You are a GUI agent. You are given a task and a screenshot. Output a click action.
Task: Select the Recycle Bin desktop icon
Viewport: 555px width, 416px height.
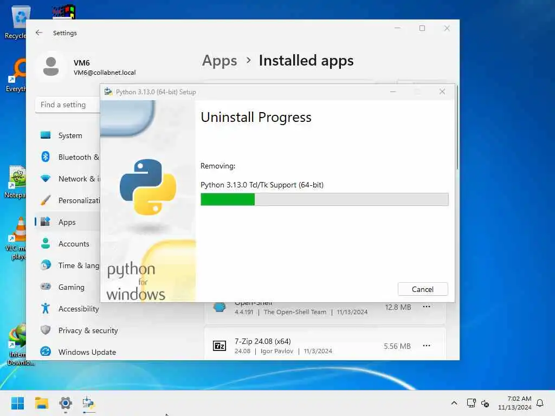16,22
